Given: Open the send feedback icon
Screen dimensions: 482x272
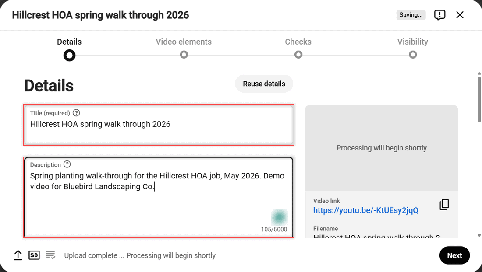Looking at the screenshot, I should [439, 15].
